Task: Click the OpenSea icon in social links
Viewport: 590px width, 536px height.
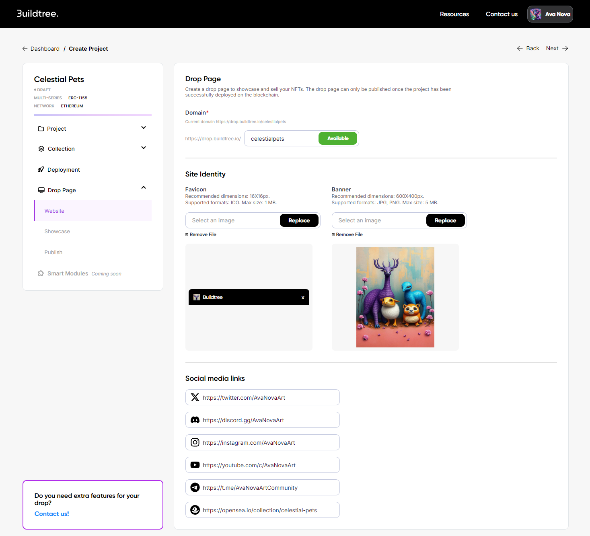Action: pos(195,510)
